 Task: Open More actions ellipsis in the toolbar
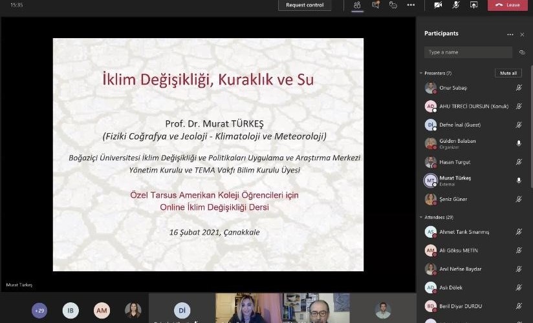click(x=411, y=5)
